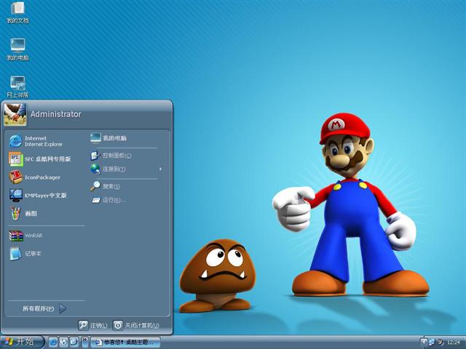
Task: Select 网上邻居 desktop icon
Action: pos(17,84)
